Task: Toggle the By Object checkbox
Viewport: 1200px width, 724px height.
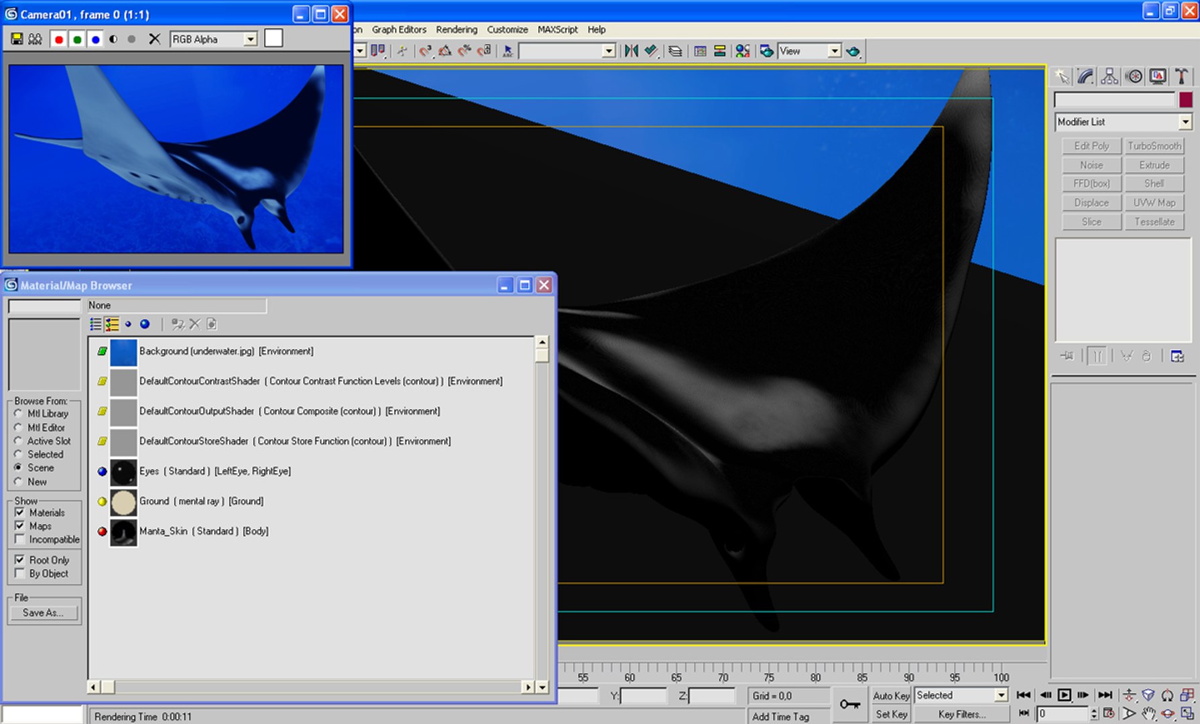Action: (19, 573)
